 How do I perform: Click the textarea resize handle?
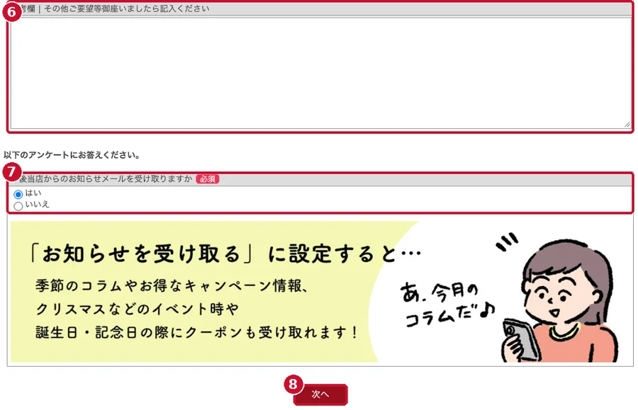(627, 125)
